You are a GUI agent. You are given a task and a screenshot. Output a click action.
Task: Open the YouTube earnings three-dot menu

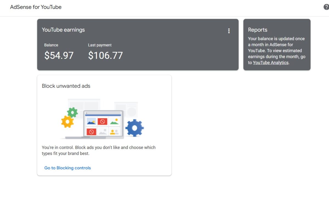coord(229,31)
